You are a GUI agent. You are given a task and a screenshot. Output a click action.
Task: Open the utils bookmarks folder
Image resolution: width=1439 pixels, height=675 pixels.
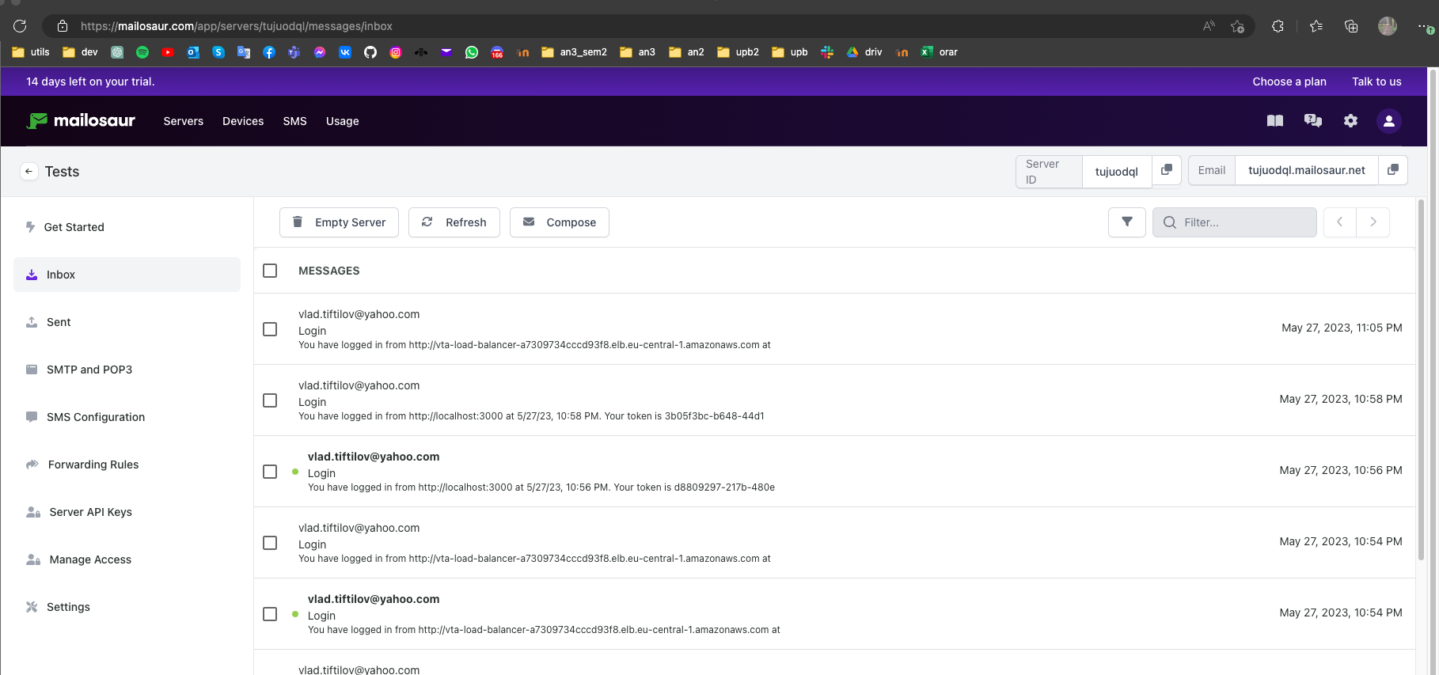[31, 52]
